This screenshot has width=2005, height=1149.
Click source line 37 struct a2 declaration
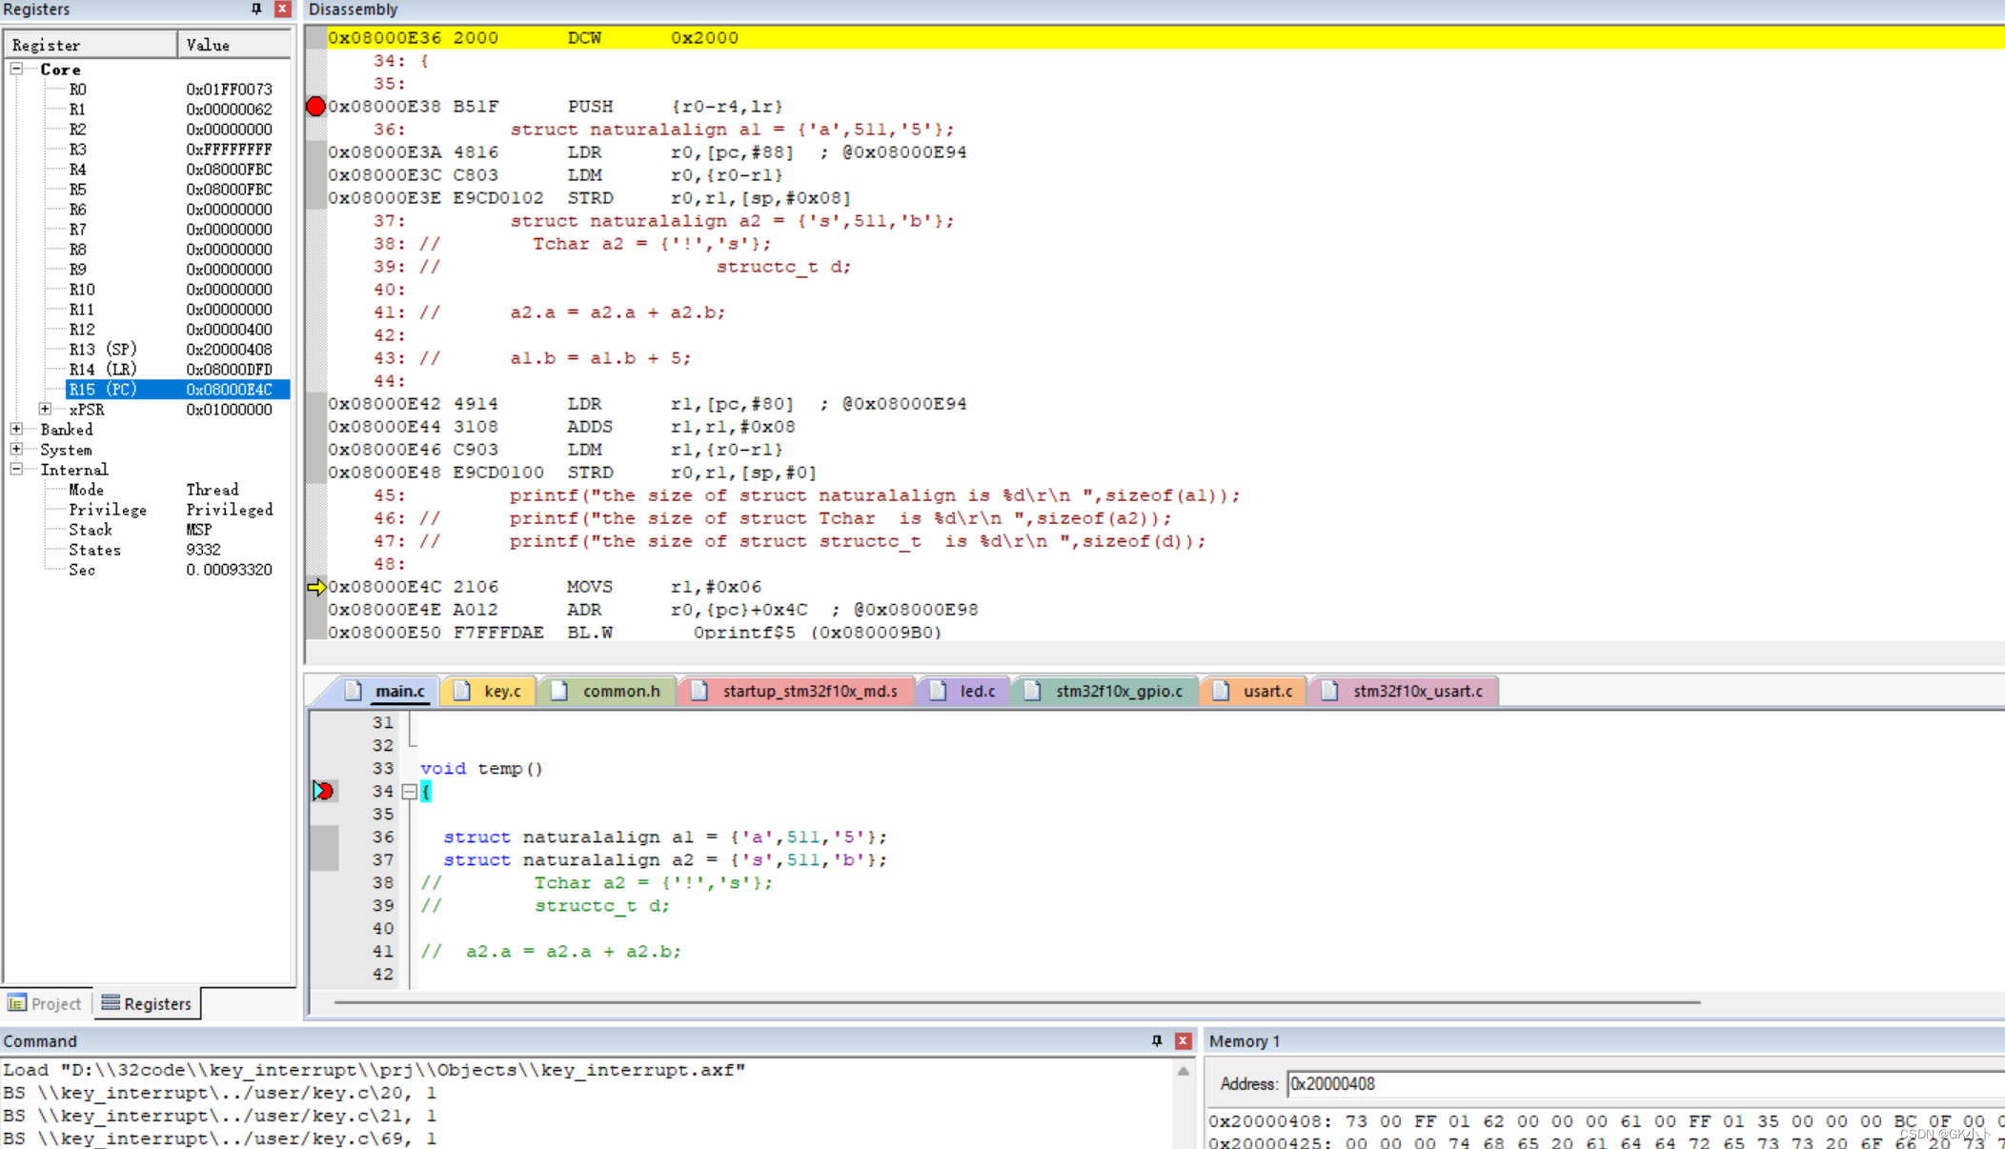[x=664, y=859]
